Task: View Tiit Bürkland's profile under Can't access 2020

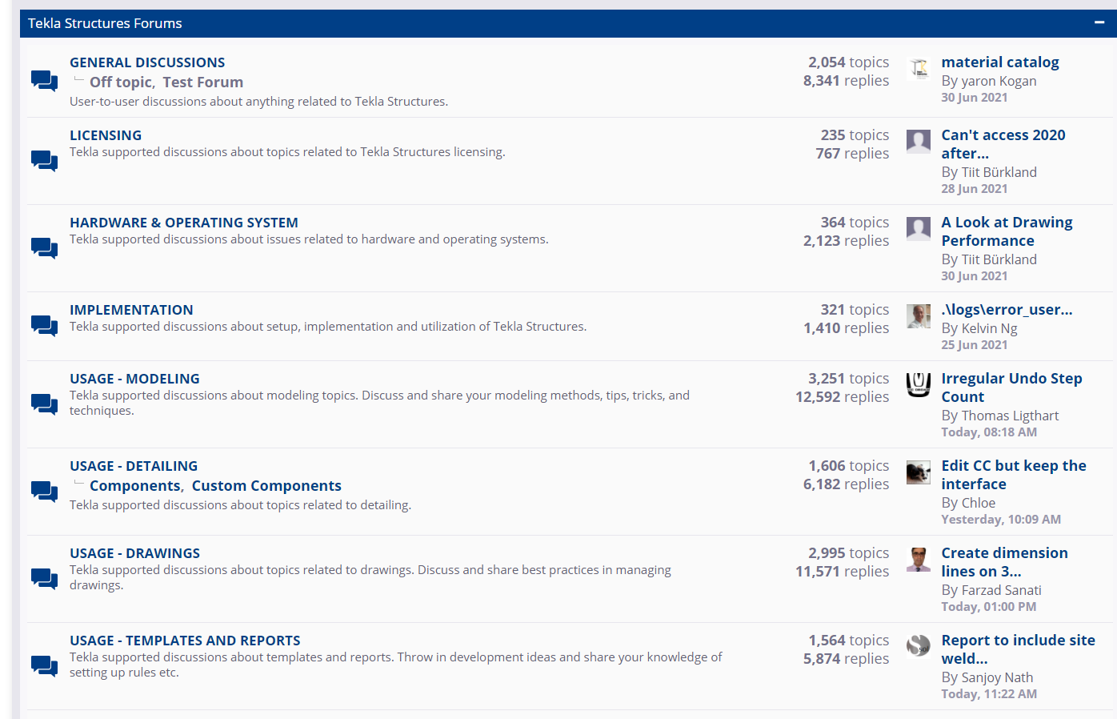Action: [999, 172]
